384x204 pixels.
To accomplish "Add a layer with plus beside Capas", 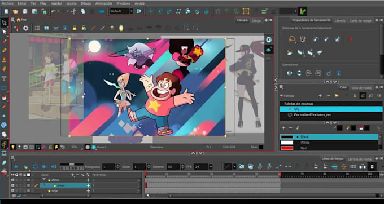I will pyautogui.click(x=72, y=175).
